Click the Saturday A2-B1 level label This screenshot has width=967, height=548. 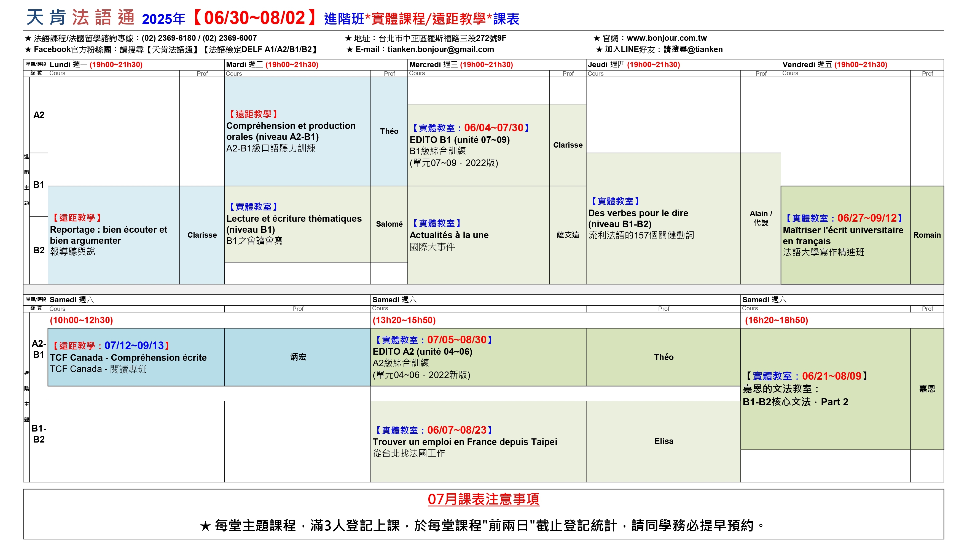[39, 349]
